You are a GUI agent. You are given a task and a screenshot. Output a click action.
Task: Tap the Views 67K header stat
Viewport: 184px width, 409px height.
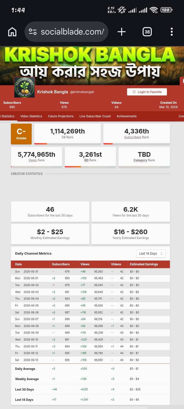[x=64, y=105]
